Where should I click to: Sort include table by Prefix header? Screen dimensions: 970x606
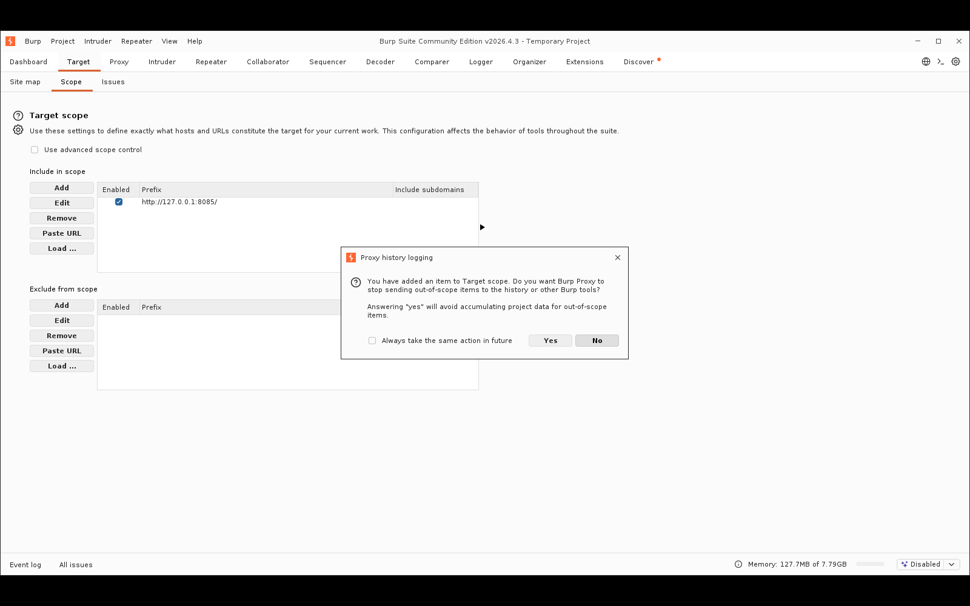[x=266, y=190]
